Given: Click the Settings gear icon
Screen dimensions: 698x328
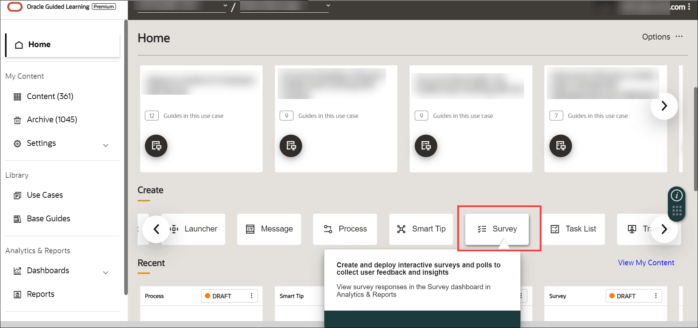Looking at the screenshot, I should [x=17, y=144].
